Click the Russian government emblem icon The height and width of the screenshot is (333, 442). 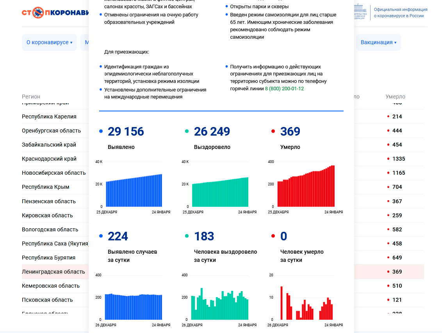360,12
